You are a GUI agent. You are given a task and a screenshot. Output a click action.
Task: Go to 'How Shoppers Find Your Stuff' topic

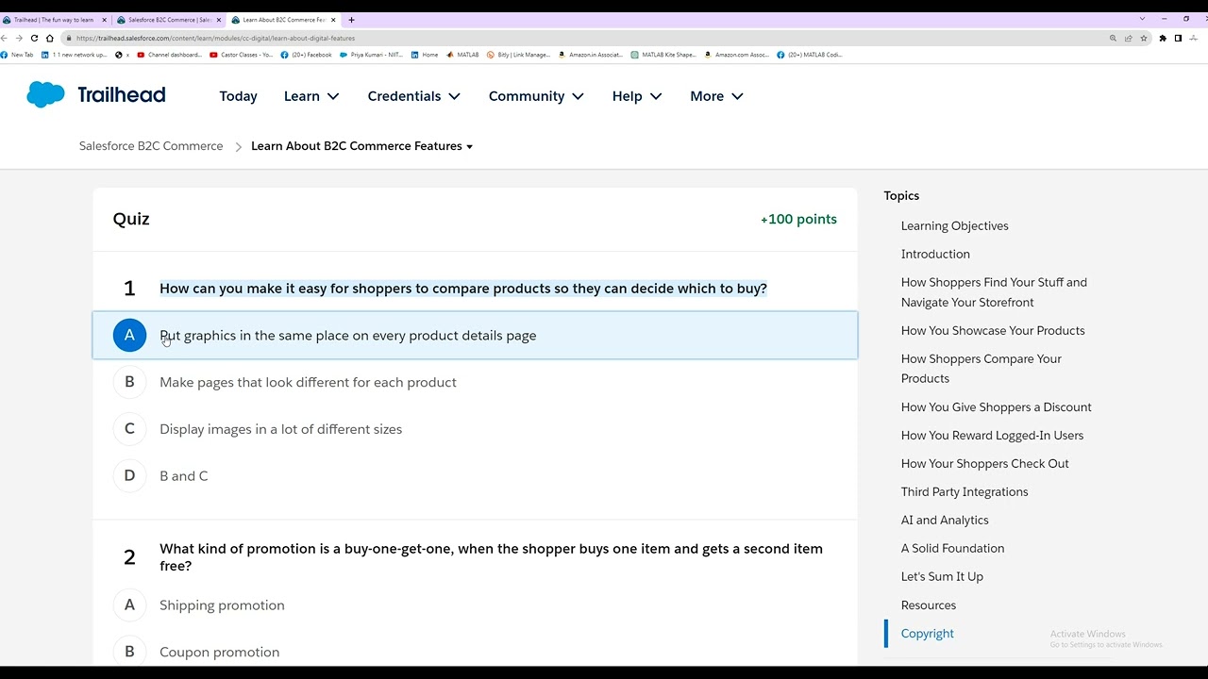click(994, 292)
